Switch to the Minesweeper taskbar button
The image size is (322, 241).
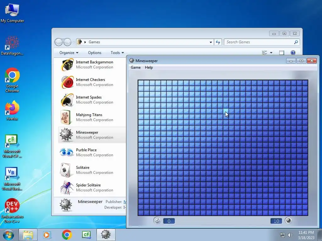click(x=106, y=235)
